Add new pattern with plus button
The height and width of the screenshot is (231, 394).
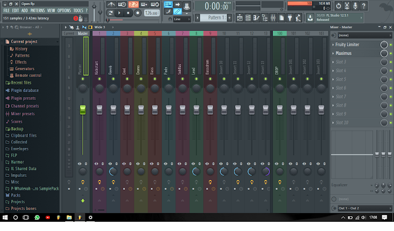click(230, 18)
